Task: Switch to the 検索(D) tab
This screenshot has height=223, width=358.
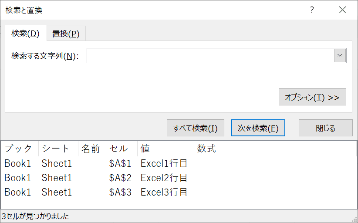Action: coord(26,34)
